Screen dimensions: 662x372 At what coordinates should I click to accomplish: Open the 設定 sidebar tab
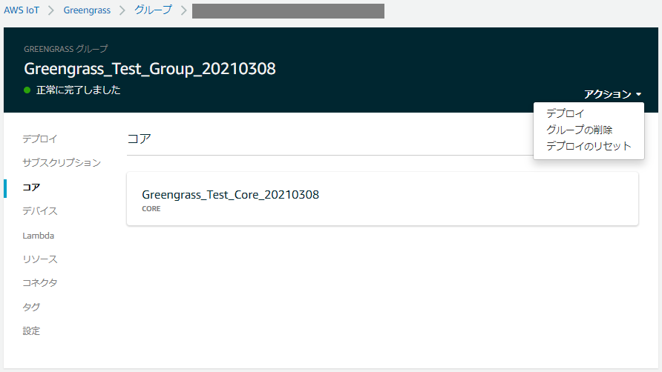pos(31,331)
